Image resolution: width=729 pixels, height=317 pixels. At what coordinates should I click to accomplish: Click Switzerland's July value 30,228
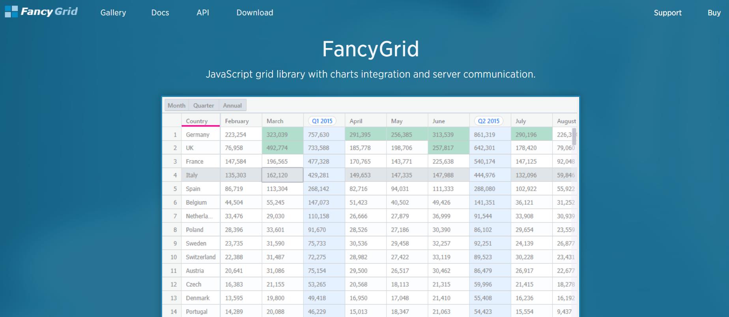(532, 257)
